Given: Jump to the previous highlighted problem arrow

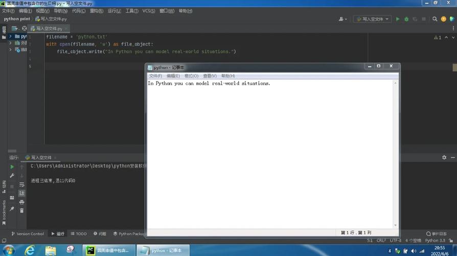Looking at the screenshot, I should pyautogui.click(x=446, y=37).
